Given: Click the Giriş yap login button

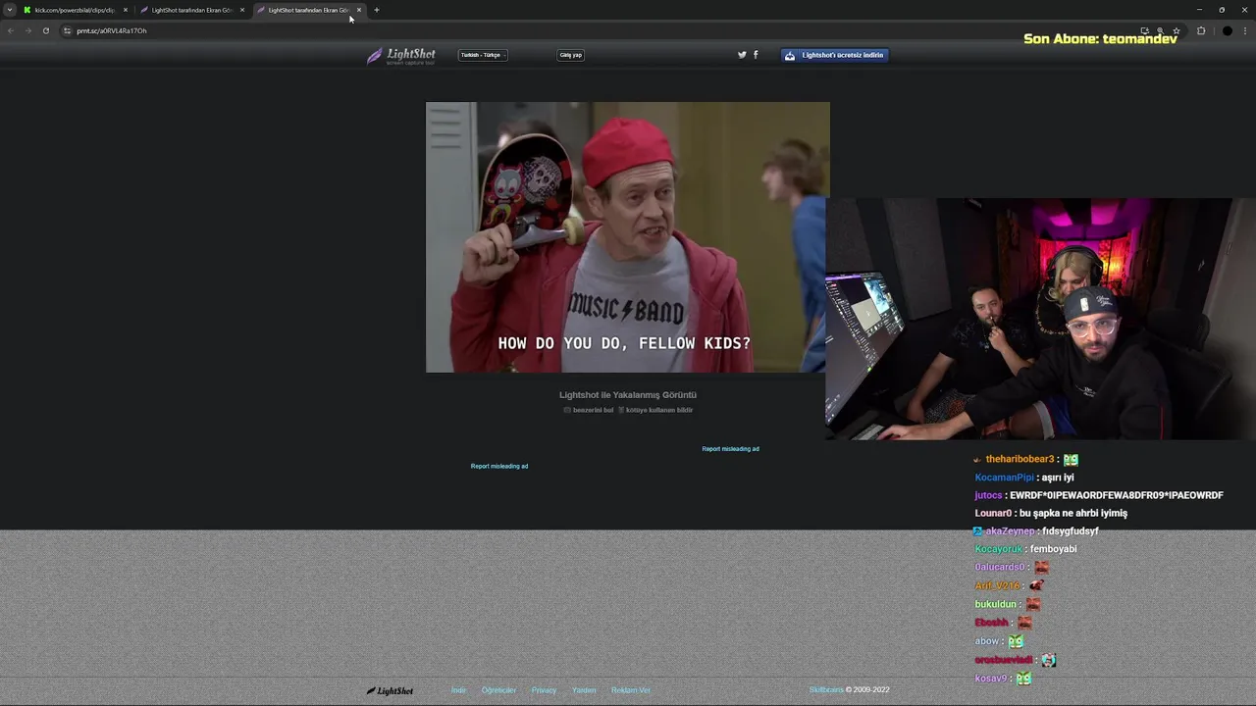Looking at the screenshot, I should [x=571, y=55].
